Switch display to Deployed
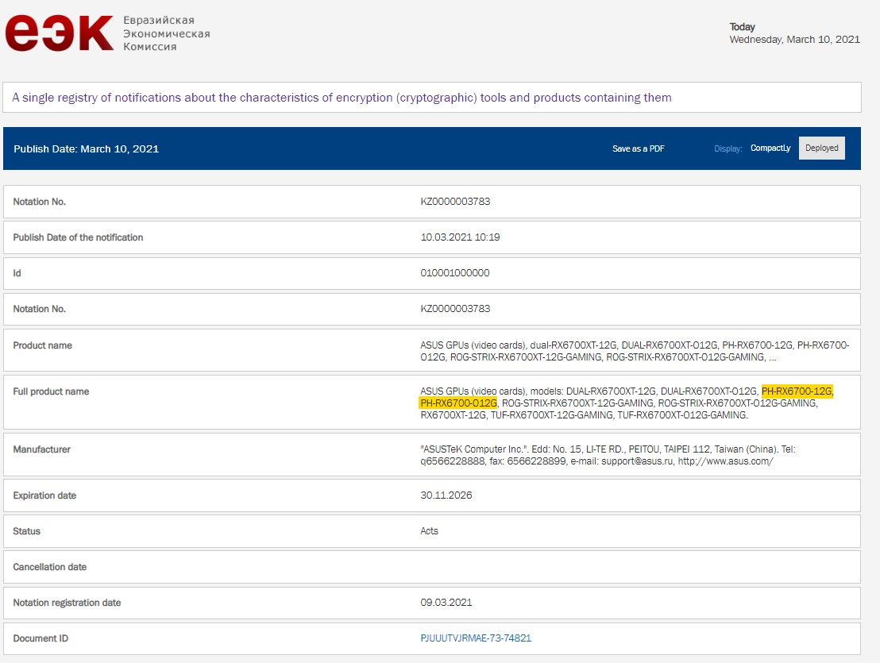This screenshot has height=663, width=880. click(x=822, y=148)
